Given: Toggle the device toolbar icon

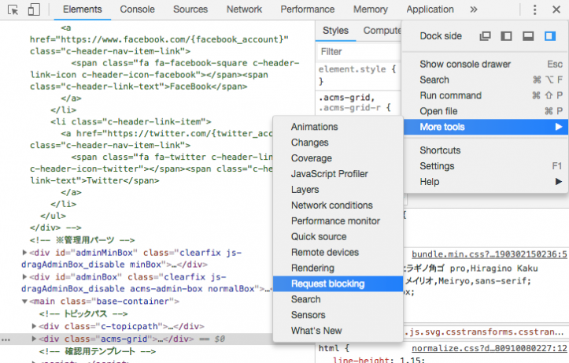Looking at the screenshot, I should click(34, 9).
